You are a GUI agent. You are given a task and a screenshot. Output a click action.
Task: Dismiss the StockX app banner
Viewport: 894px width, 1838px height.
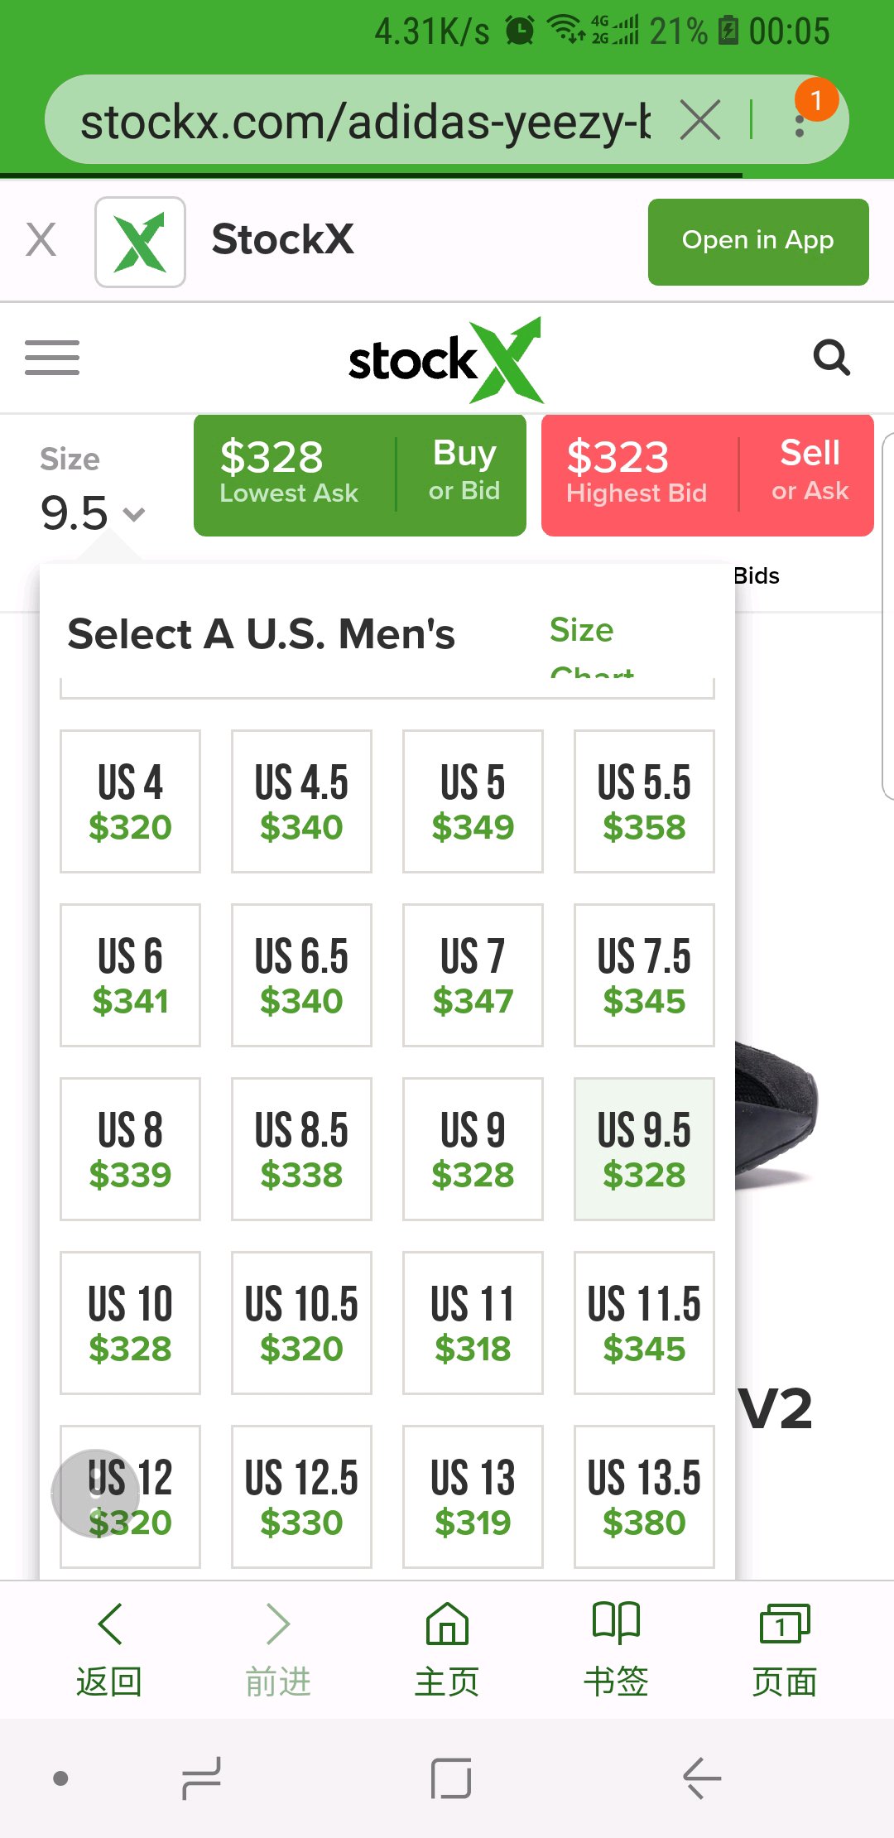[x=41, y=240]
